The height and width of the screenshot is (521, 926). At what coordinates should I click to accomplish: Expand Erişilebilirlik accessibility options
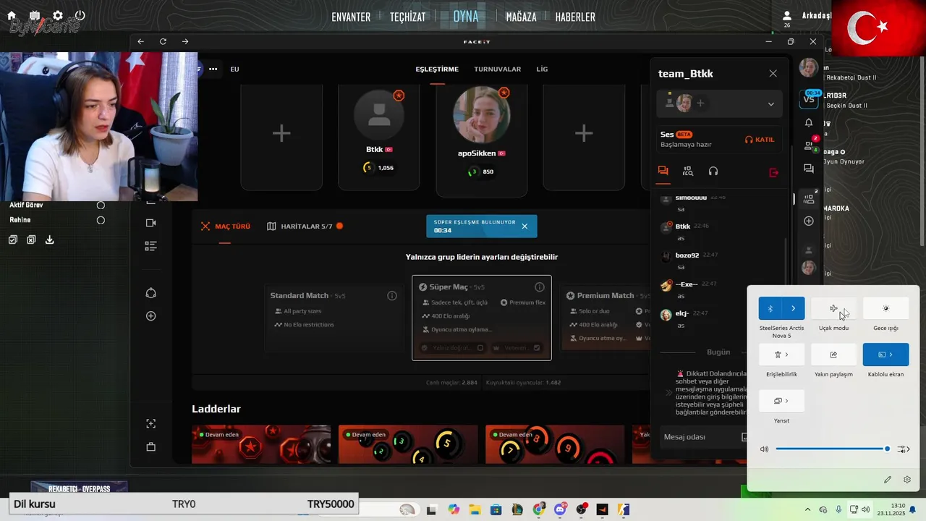click(x=781, y=355)
